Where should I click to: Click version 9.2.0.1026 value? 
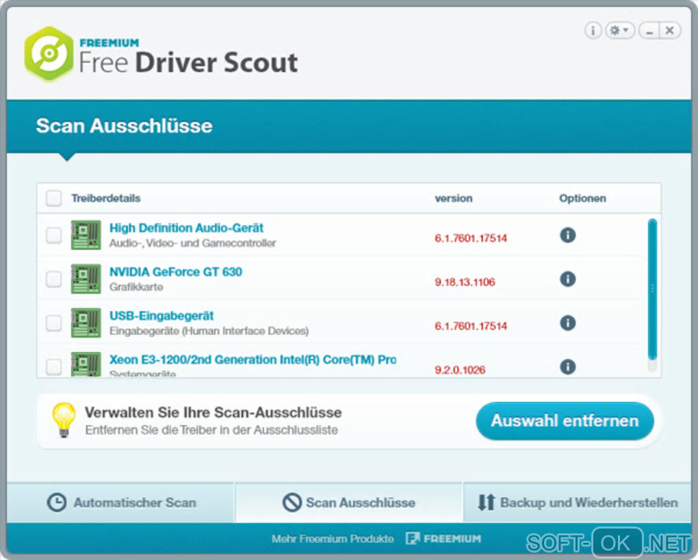[460, 370]
